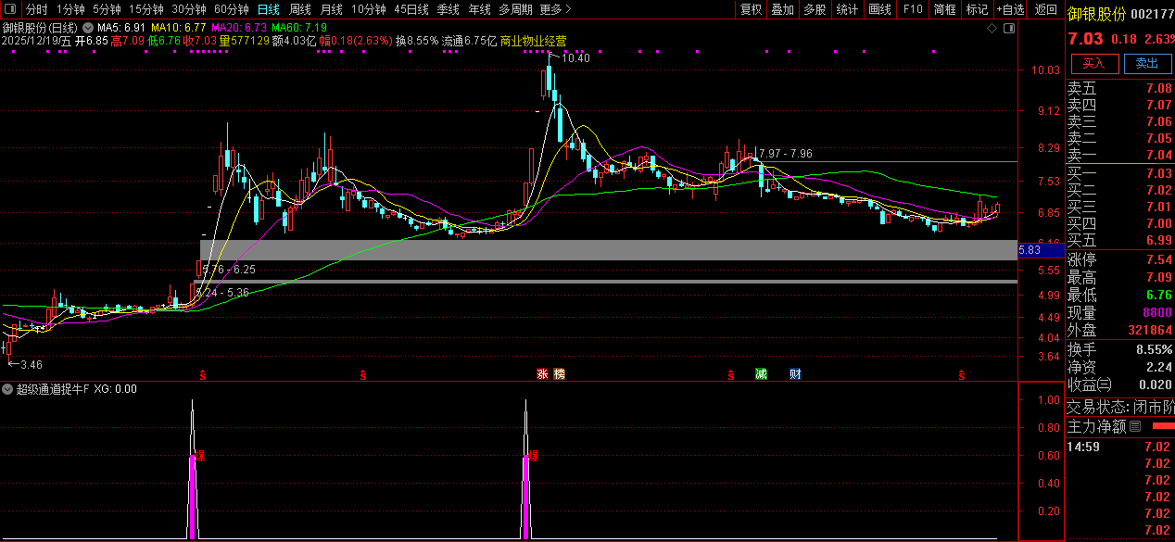
Task: Open the 财 financial event marker
Action: pos(795,374)
